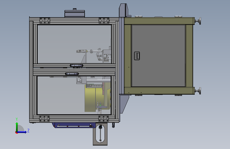
Task: Select the recessed latch handle on the gray cabinet door
Action: (x=137, y=56)
